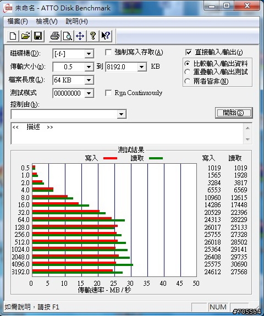264x316 pixels.
Task: Activate the context help pointer icon
Action: 106,36
